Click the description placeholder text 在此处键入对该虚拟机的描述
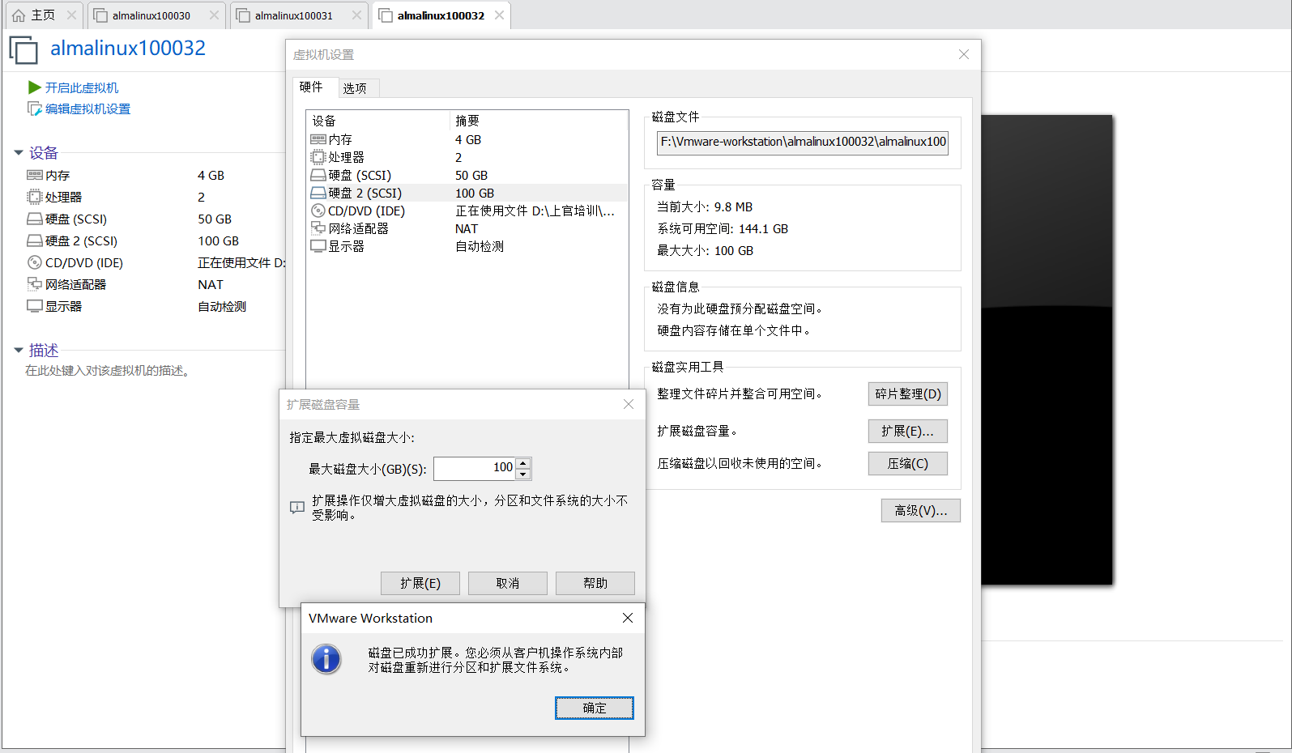The height and width of the screenshot is (753, 1292). tap(107, 371)
